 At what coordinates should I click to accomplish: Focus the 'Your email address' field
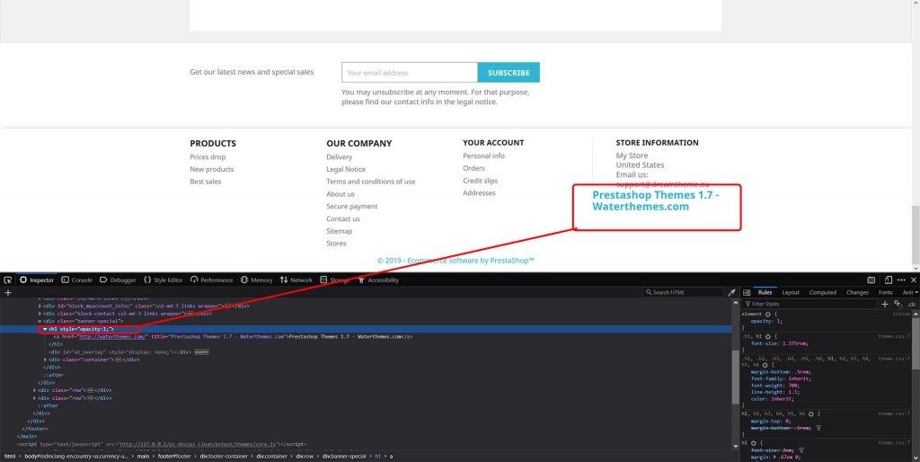coord(410,72)
